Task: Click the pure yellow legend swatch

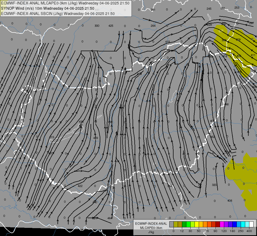Action: (x=197, y=224)
